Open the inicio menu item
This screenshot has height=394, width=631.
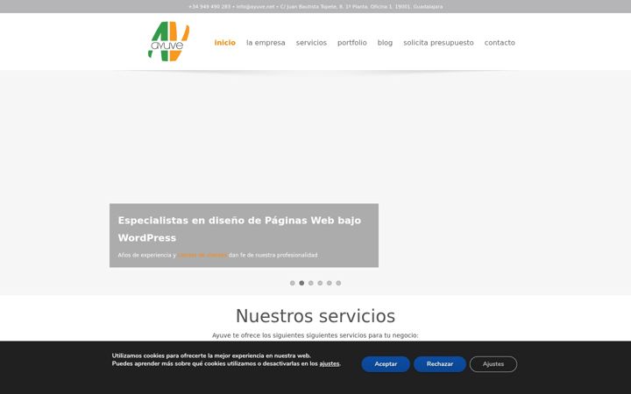[225, 43]
